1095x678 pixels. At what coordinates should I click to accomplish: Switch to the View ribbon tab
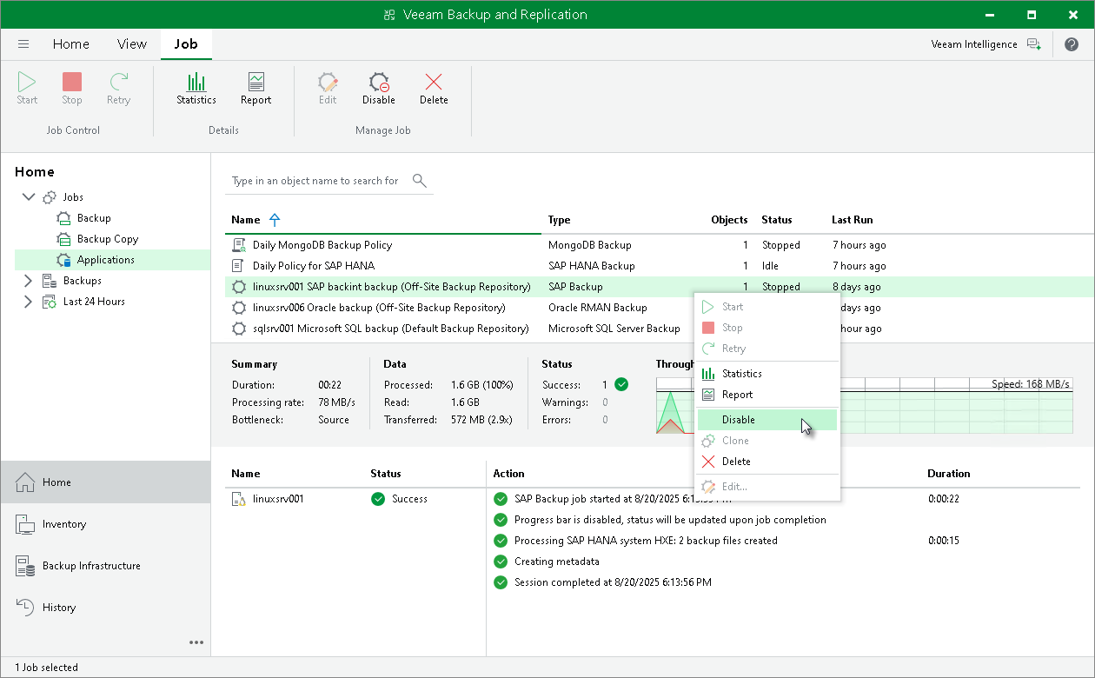pyautogui.click(x=132, y=44)
